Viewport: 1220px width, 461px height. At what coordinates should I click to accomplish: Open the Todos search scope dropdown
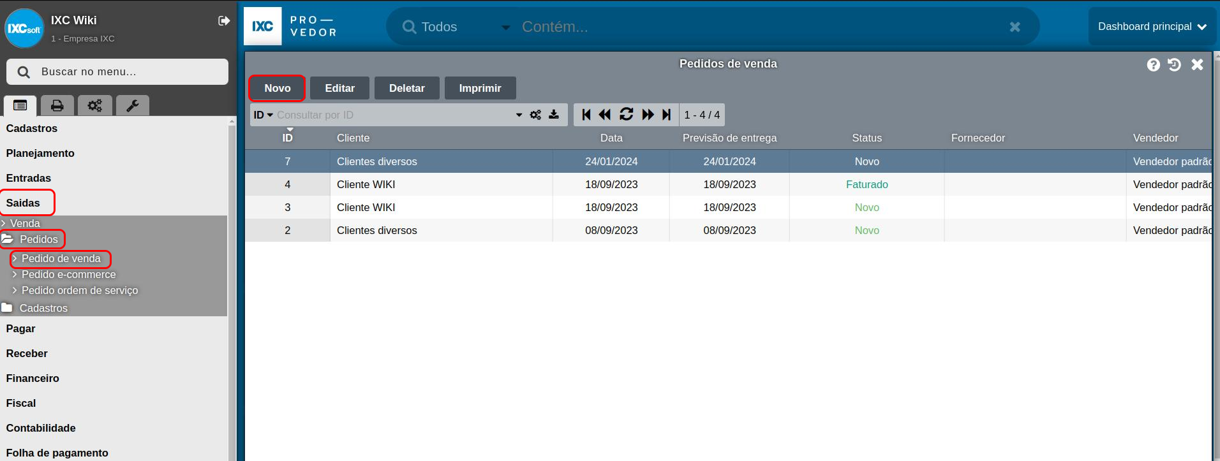[456, 27]
